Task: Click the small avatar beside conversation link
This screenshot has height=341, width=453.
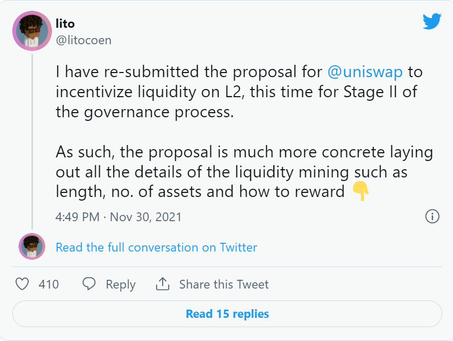Action: pyautogui.click(x=32, y=246)
